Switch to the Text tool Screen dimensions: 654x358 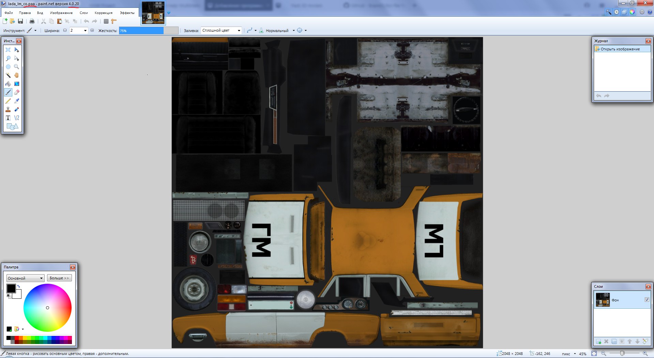(x=8, y=118)
